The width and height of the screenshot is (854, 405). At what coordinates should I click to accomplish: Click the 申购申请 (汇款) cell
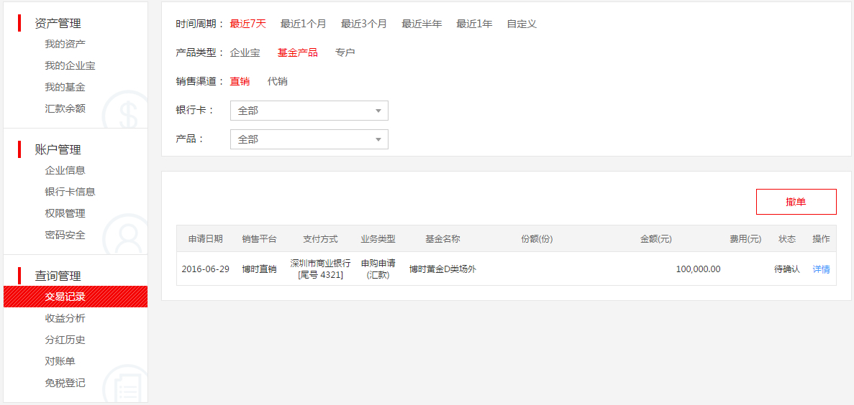(378, 269)
